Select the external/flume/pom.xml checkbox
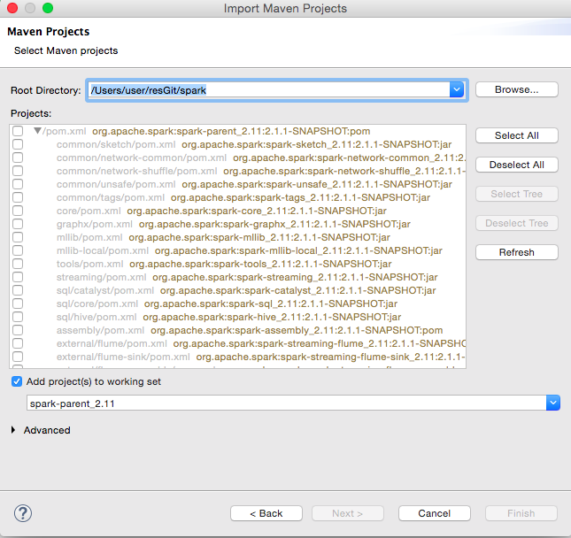Viewport: 571px width, 538px height. [x=18, y=343]
